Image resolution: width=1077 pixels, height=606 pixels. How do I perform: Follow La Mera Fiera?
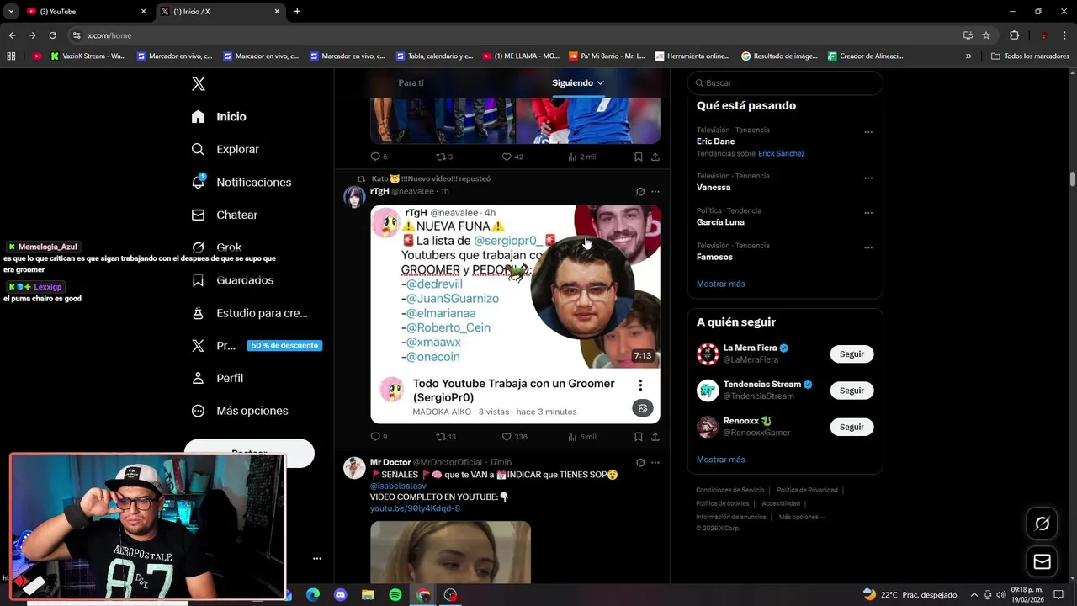(x=852, y=354)
